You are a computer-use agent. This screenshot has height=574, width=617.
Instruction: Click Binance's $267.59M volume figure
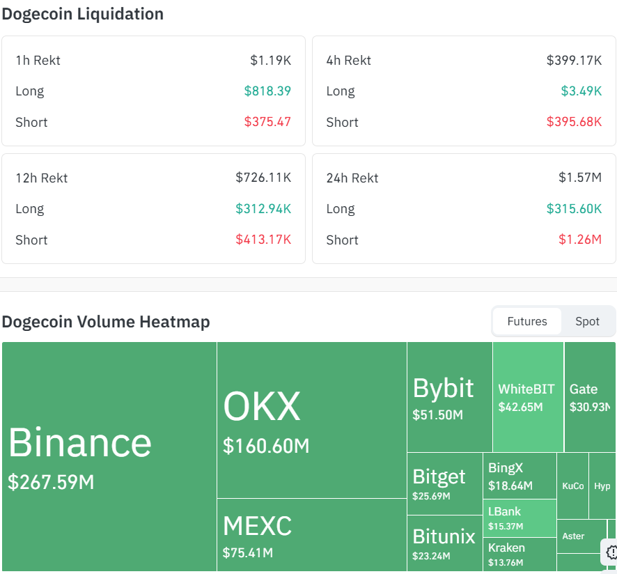click(x=51, y=482)
